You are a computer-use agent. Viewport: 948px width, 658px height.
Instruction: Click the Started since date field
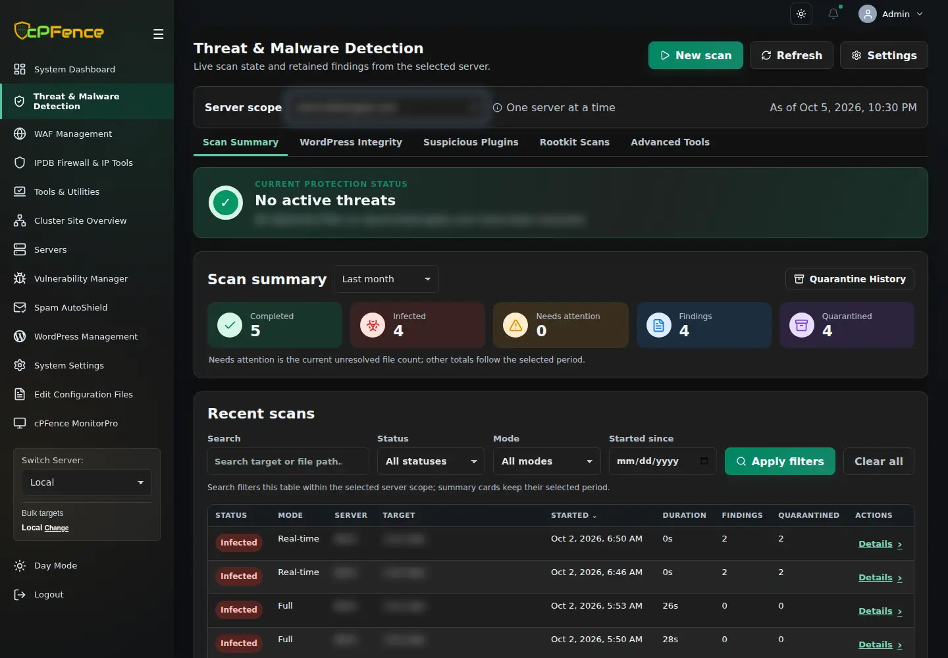(x=662, y=461)
